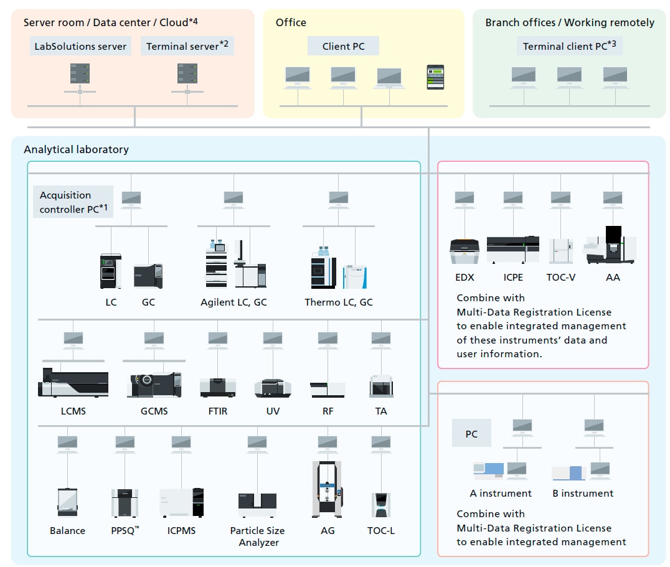
Task: Select the Thermo LC, GC instrument image
Action: (339, 268)
